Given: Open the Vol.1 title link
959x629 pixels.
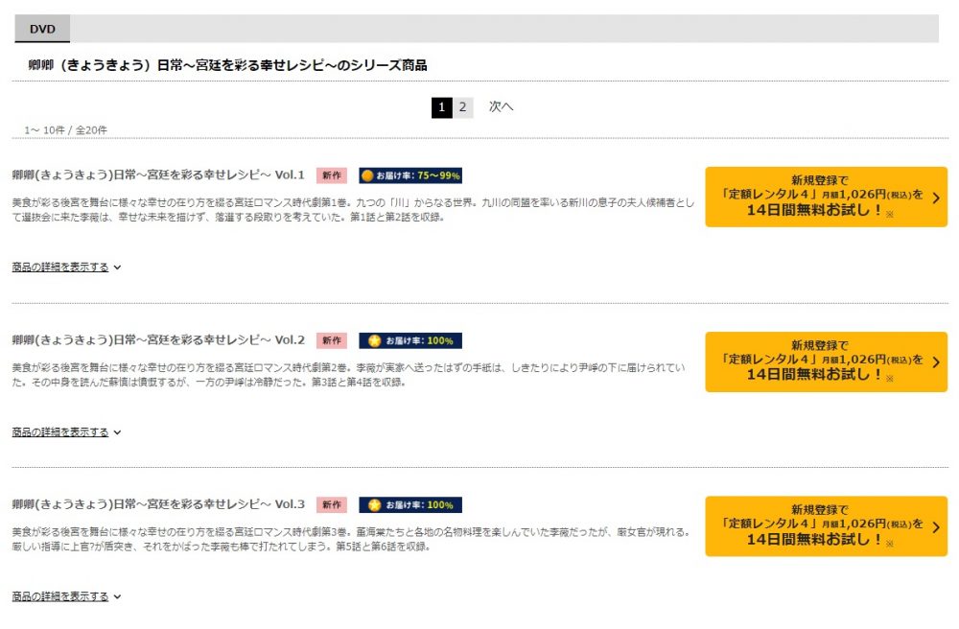Looking at the screenshot, I should point(158,175).
